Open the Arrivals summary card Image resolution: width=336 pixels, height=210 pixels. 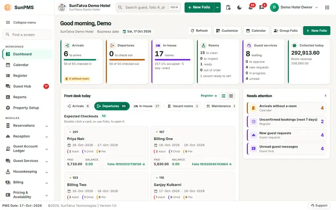(82, 62)
